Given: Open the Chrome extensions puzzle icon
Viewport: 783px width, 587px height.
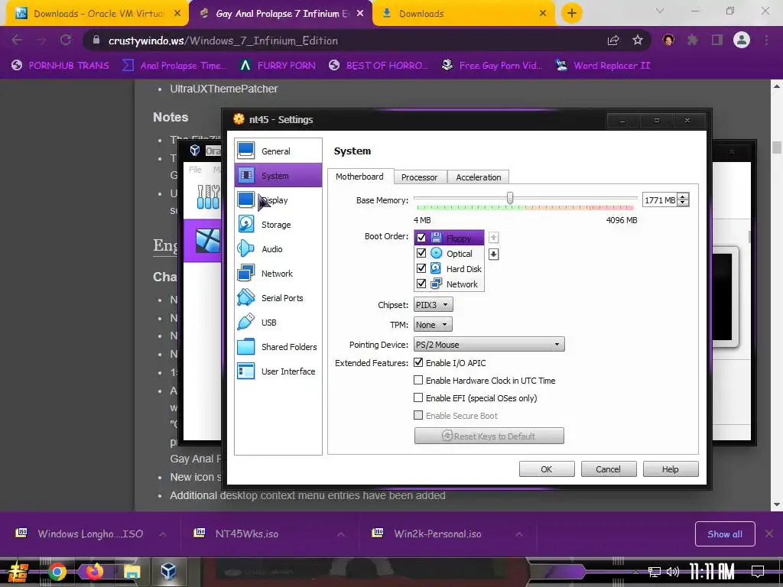Looking at the screenshot, I should click(693, 40).
